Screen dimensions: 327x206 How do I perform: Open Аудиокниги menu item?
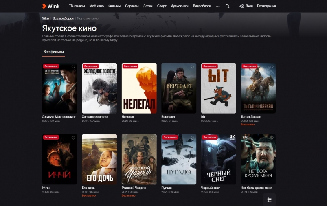point(180,6)
